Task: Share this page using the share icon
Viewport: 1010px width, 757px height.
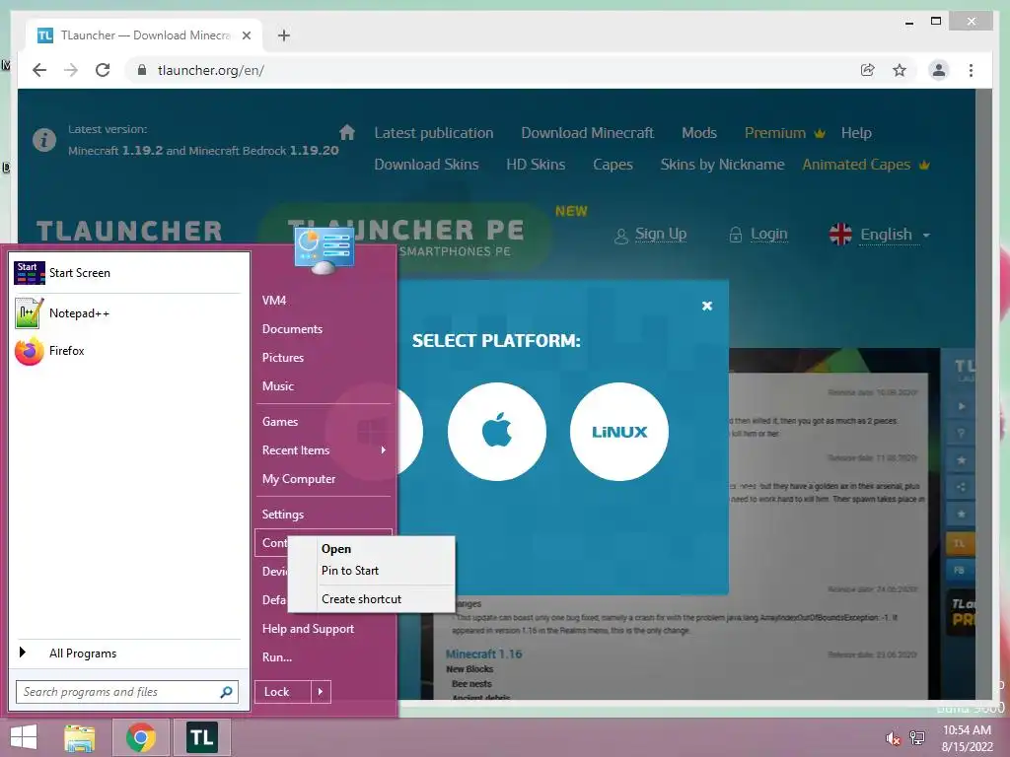Action: [868, 70]
